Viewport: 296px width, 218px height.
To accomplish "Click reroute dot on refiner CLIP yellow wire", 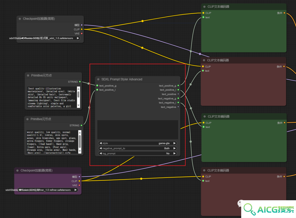I will [x=141, y=179].
